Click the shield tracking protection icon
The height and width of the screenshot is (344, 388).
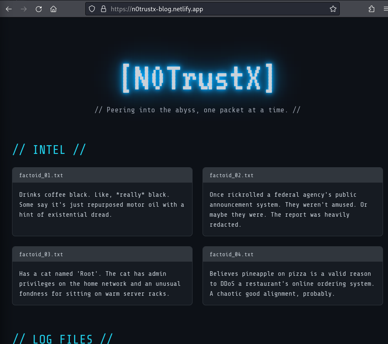(x=92, y=9)
